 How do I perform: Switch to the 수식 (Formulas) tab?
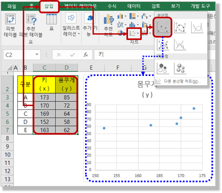pyautogui.click(x=112, y=6)
